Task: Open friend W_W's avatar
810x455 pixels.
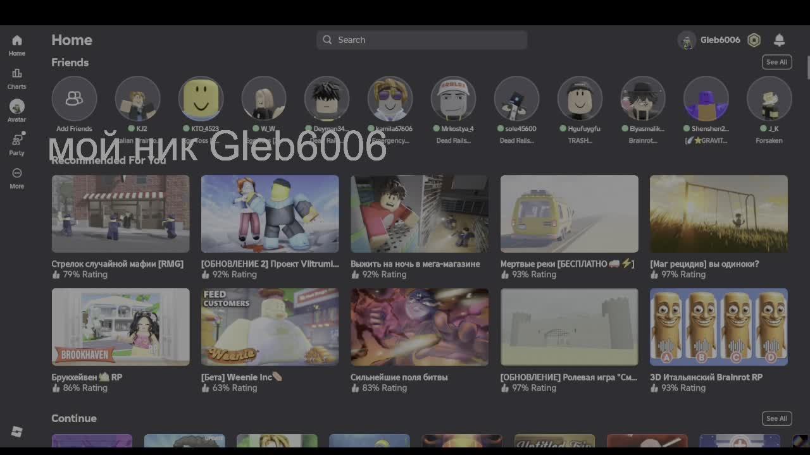Action: tap(264, 99)
